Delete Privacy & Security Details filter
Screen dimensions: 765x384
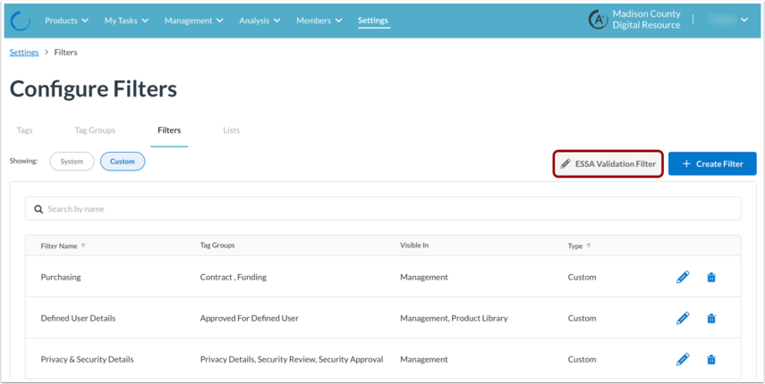point(711,360)
